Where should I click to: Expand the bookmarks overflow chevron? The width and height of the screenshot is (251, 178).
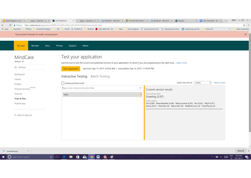click(230, 29)
